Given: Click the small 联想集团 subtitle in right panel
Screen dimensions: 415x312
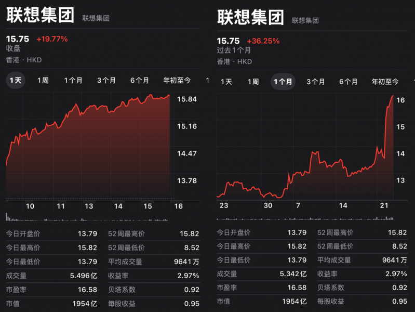Looking at the screenshot, I should pos(305,20).
